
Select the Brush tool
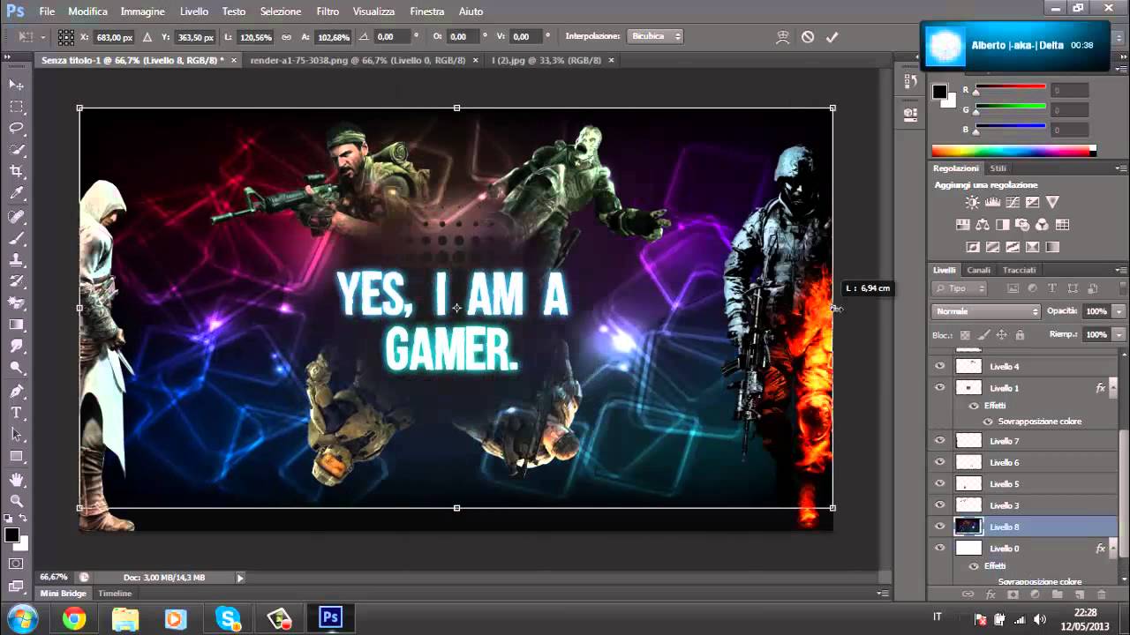[16, 238]
